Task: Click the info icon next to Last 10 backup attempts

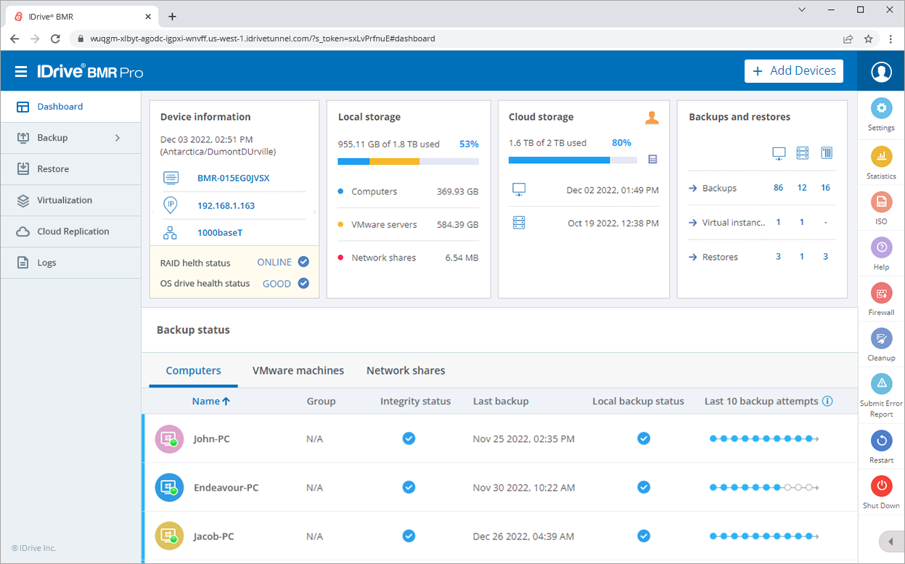Action: tap(827, 401)
